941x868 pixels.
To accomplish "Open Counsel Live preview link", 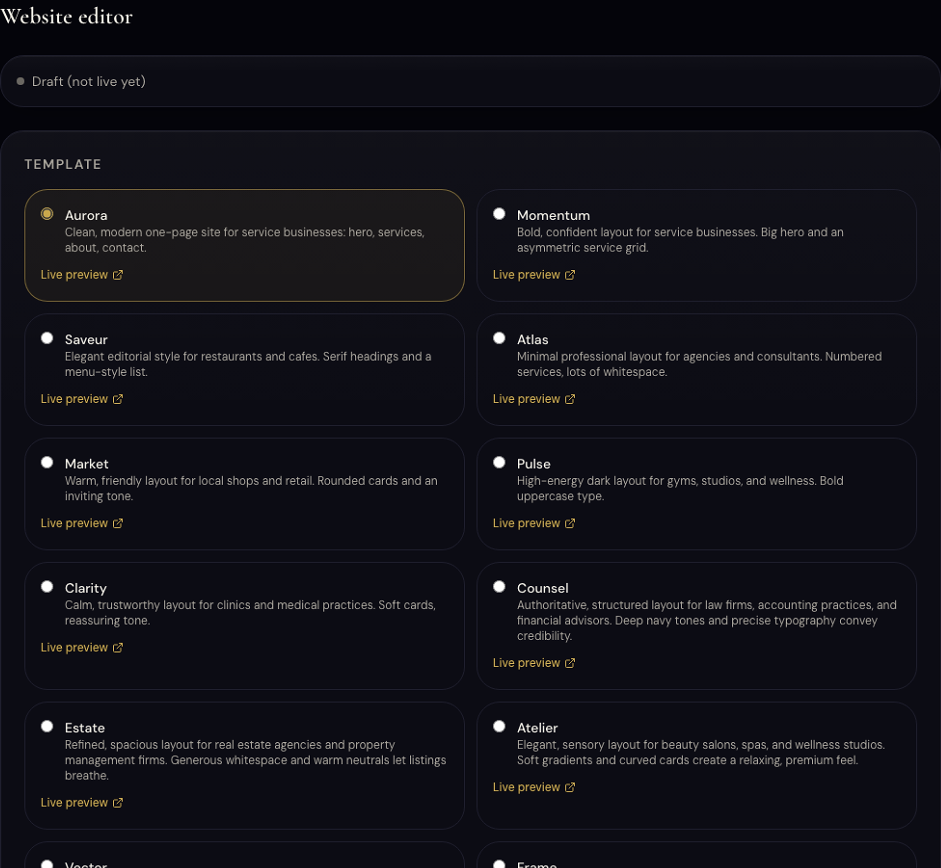I will click(534, 663).
